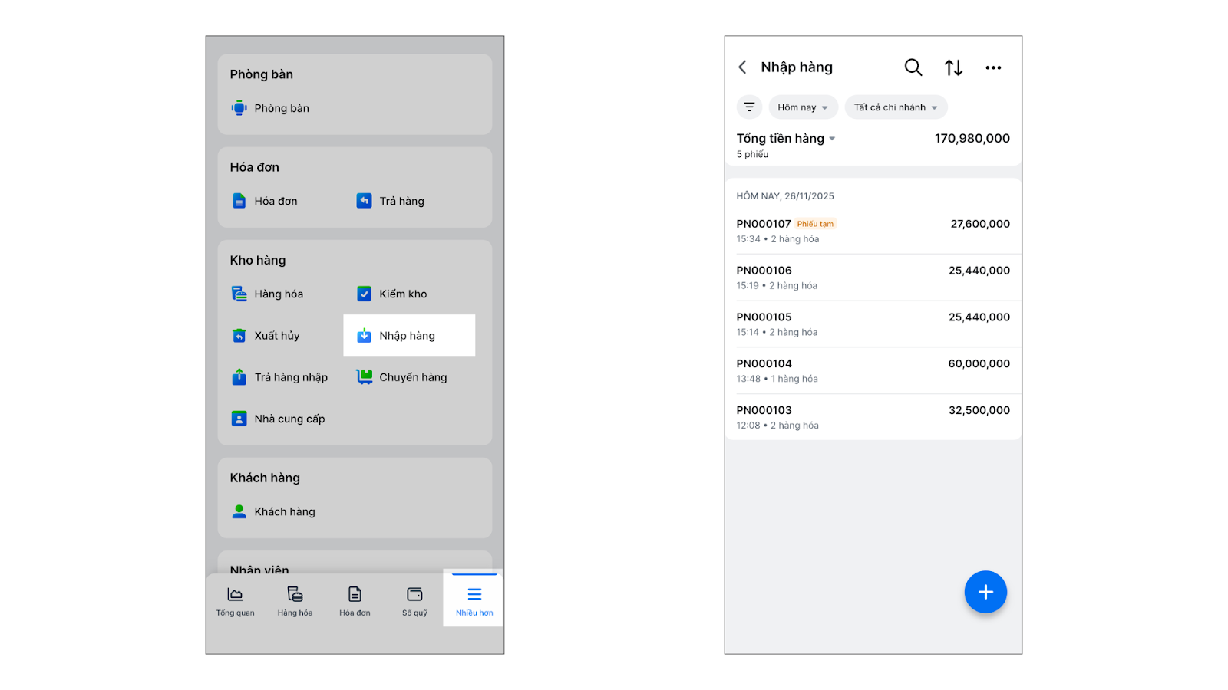Open the filter list icon
This screenshot has width=1228, height=690.
pos(749,107)
